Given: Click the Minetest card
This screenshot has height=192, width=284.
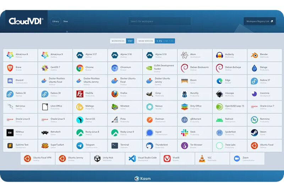Looking at the screenshot, I should pos(125,107).
